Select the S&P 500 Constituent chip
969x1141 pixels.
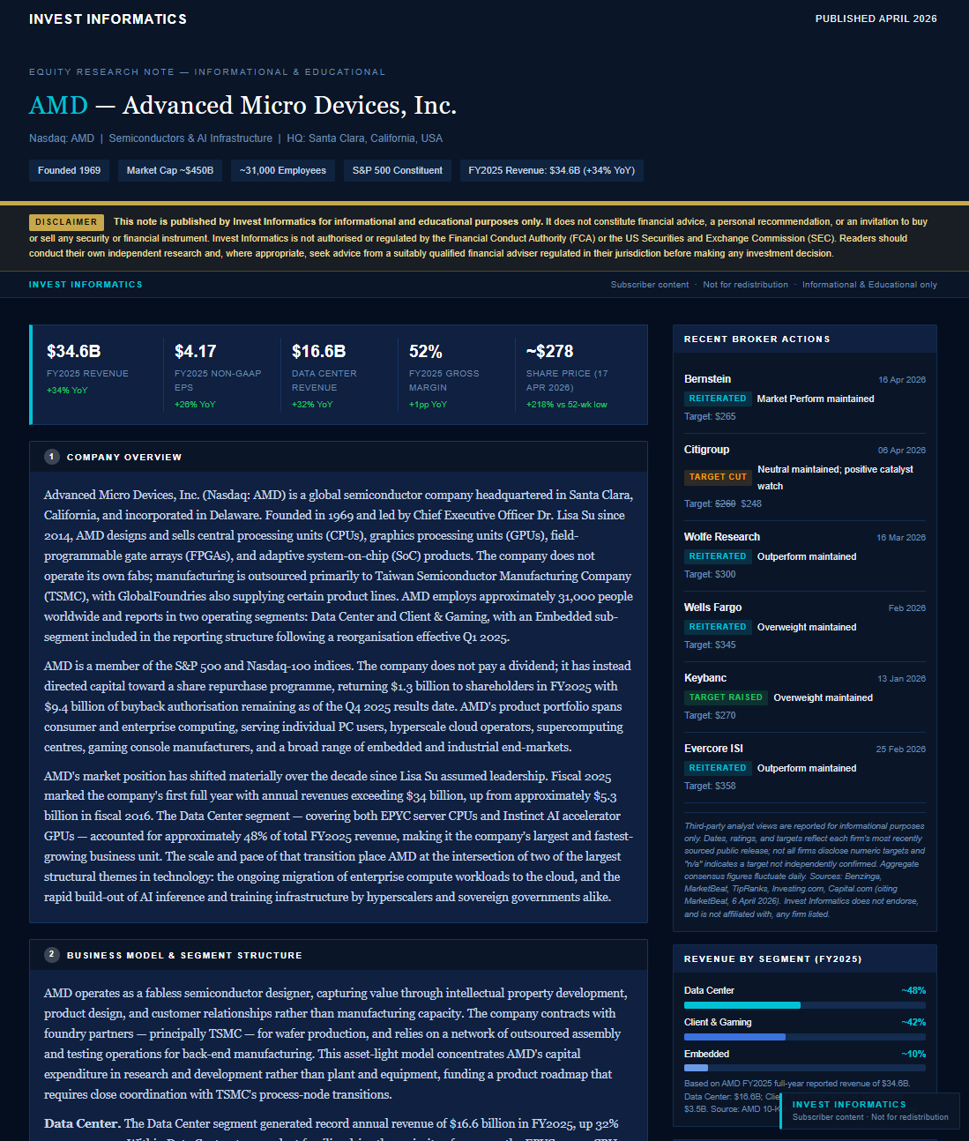point(398,170)
